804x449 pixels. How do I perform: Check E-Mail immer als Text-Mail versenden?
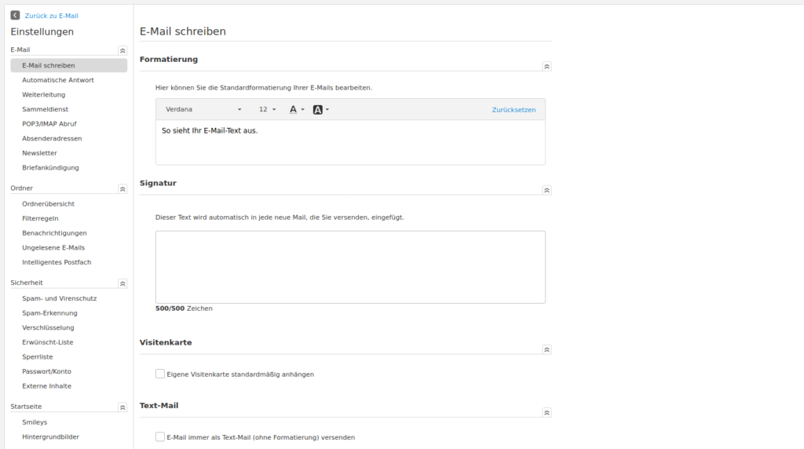[160, 437]
